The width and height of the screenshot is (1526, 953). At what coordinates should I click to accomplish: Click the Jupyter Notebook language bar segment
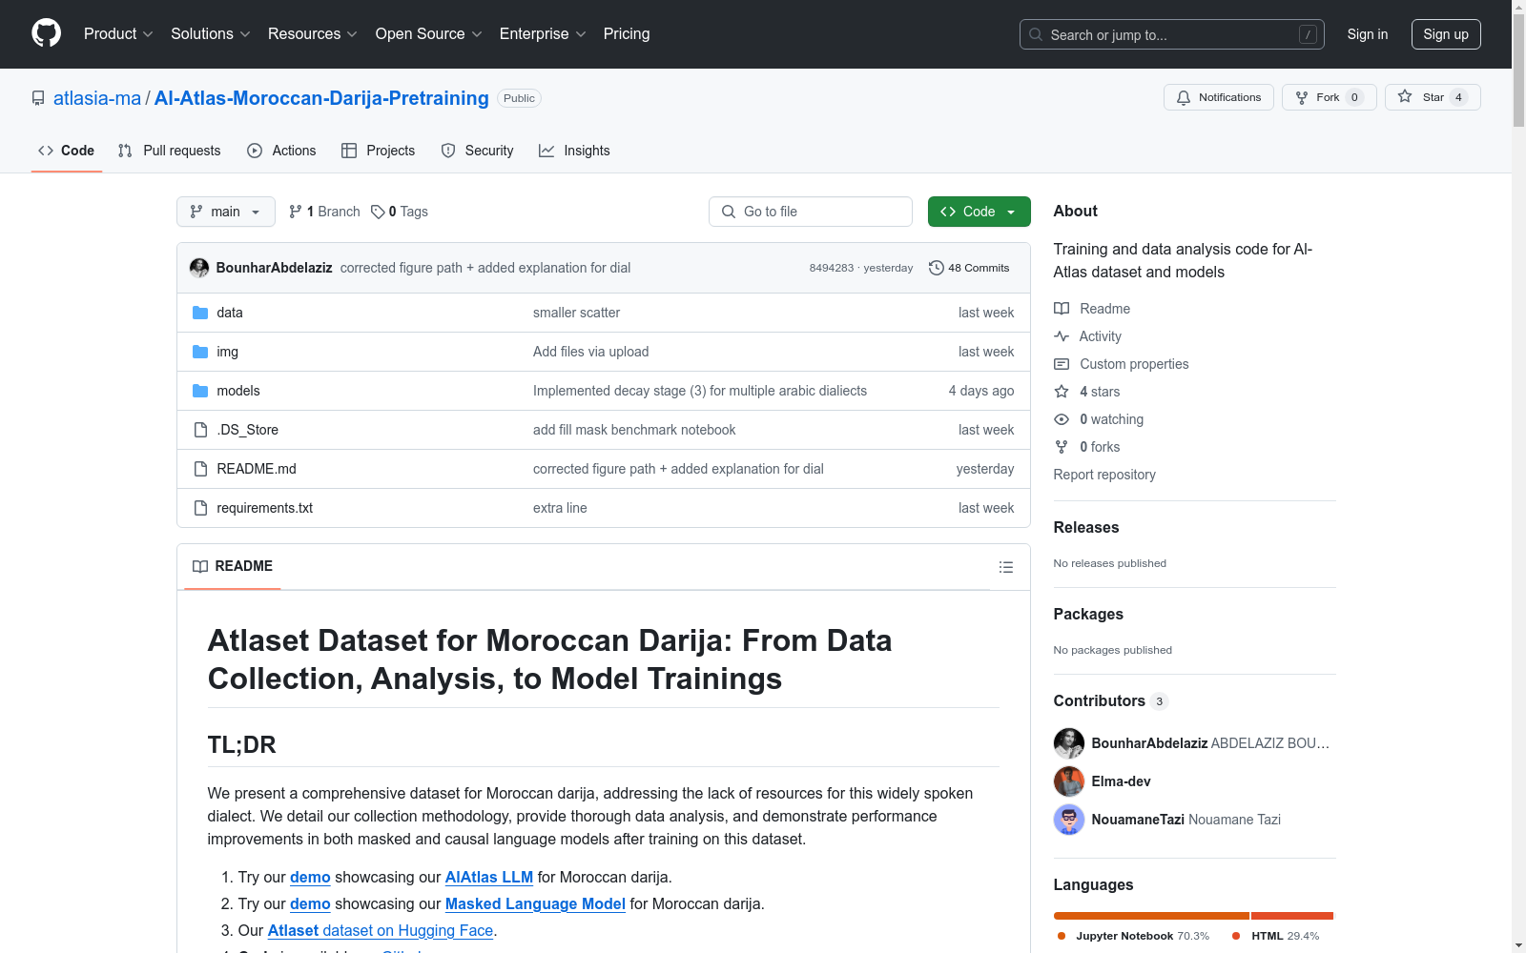[x=1151, y=916]
